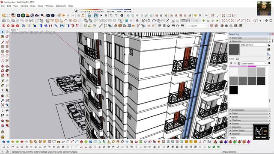Expand the Soften Edges panel
Image resolution: width=274 pixels, height=154 pixels.
pyautogui.click(x=241, y=130)
